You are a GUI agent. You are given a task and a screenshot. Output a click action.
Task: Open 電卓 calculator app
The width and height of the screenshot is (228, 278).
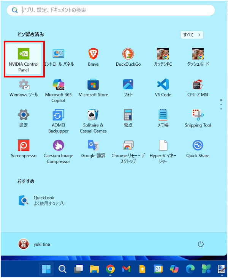click(x=128, y=118)
